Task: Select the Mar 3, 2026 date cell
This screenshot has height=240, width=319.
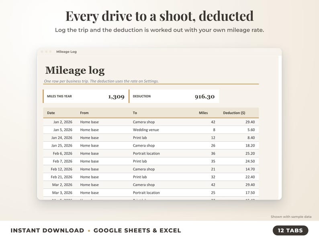Action: pos(62,192)
